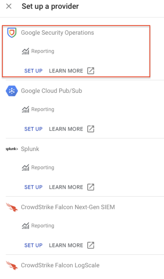Click the Splunk logo icon

click(x=11, y=149)
